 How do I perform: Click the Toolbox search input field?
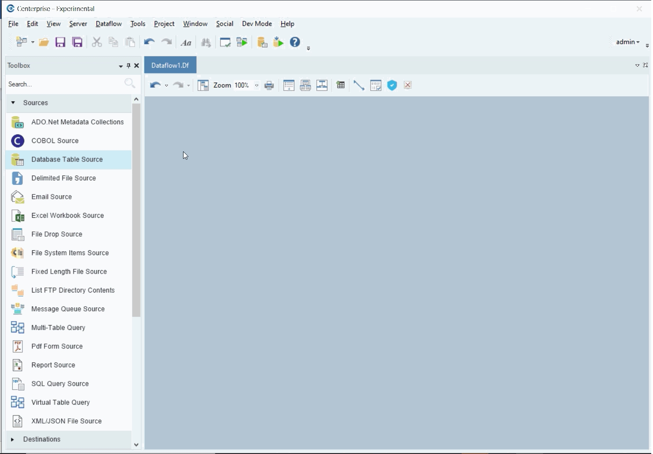click(64, 84)
